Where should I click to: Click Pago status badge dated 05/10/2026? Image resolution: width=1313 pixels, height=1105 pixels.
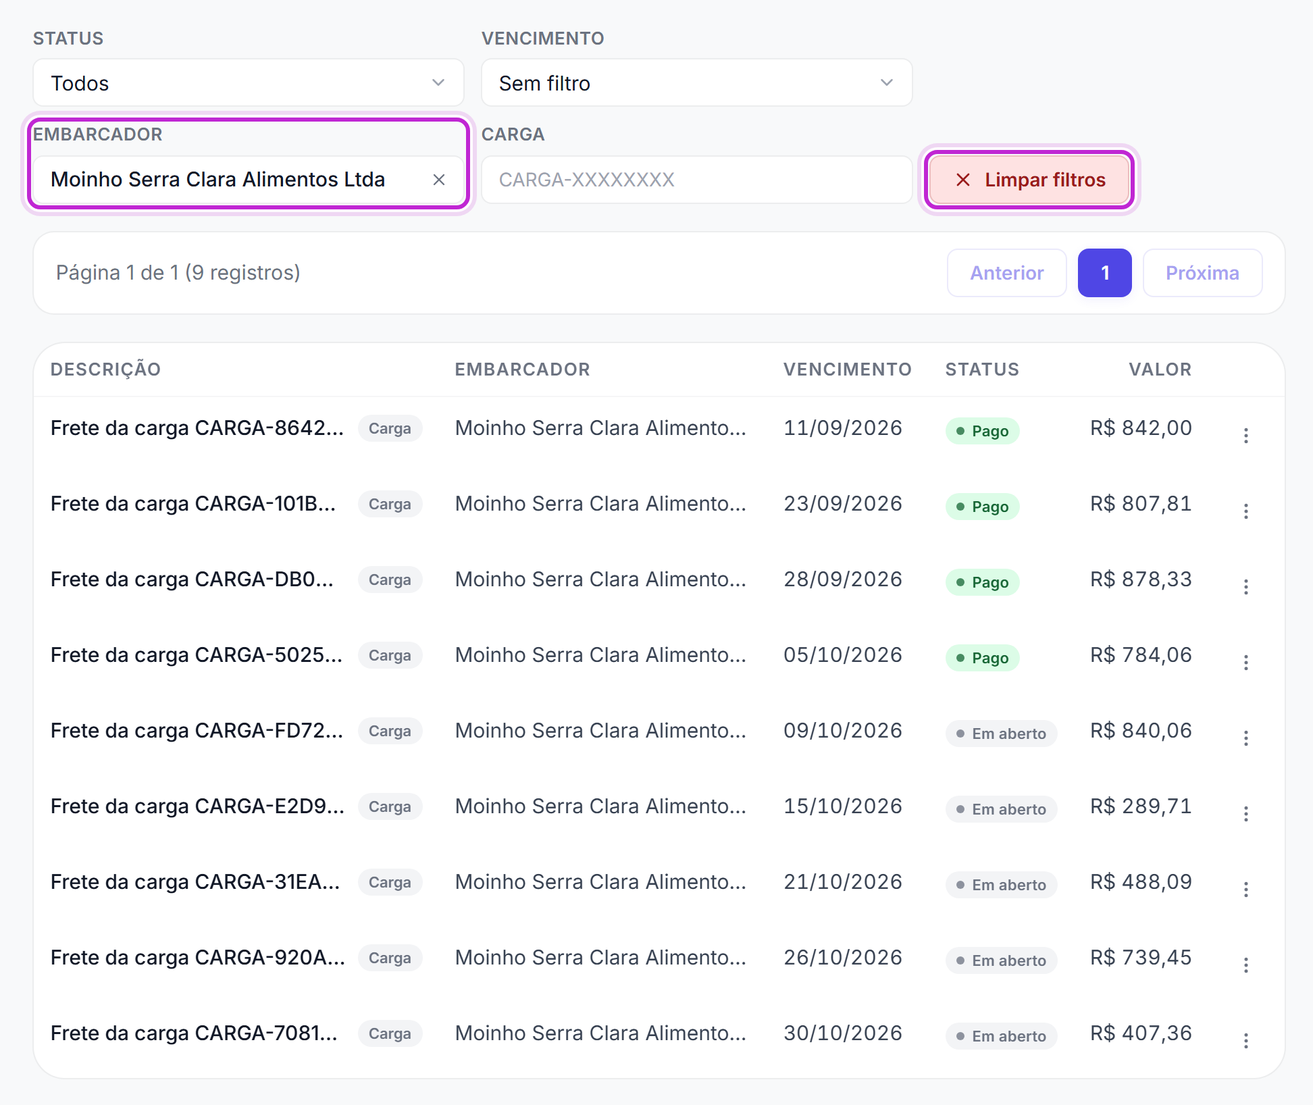tap(983, 658)
